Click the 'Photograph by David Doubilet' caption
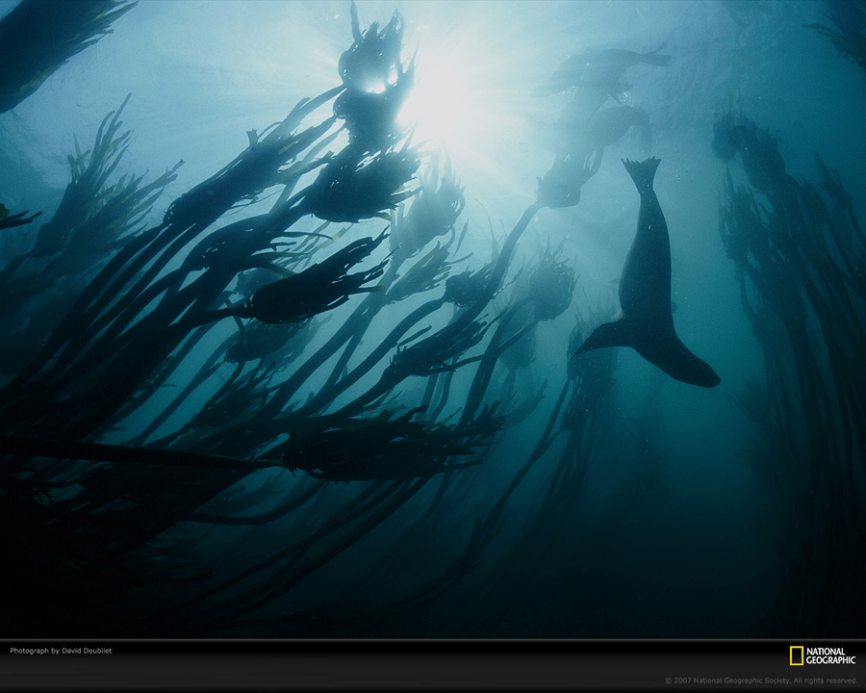This screenshot has height=693, width=866. pos(61,651)
